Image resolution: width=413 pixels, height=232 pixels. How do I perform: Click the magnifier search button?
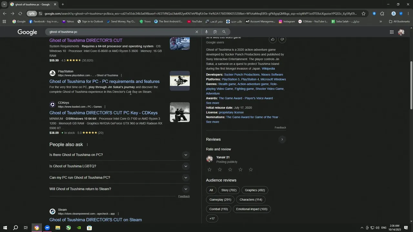coord(224,32)
